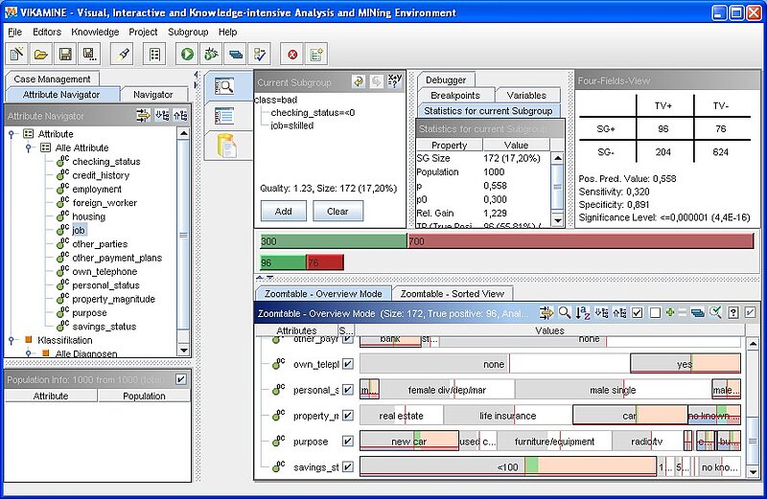Uncheck the own_telephone row checkbox

tap(348, 364)
